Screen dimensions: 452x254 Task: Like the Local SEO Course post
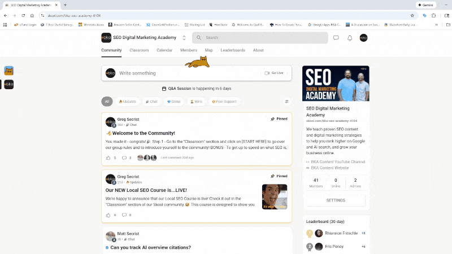tap(108, 215)
